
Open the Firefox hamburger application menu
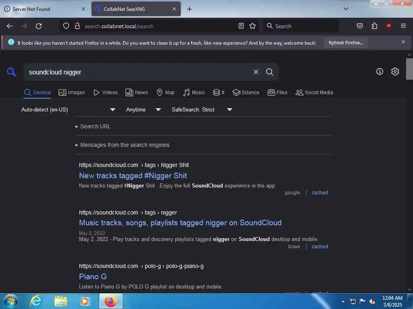pos(403,26)
